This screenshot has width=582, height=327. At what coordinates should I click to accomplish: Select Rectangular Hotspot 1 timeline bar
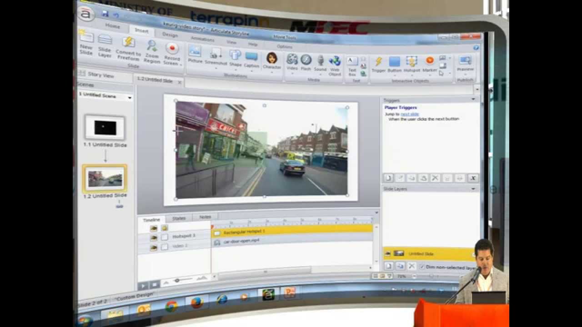coord(292,230)
